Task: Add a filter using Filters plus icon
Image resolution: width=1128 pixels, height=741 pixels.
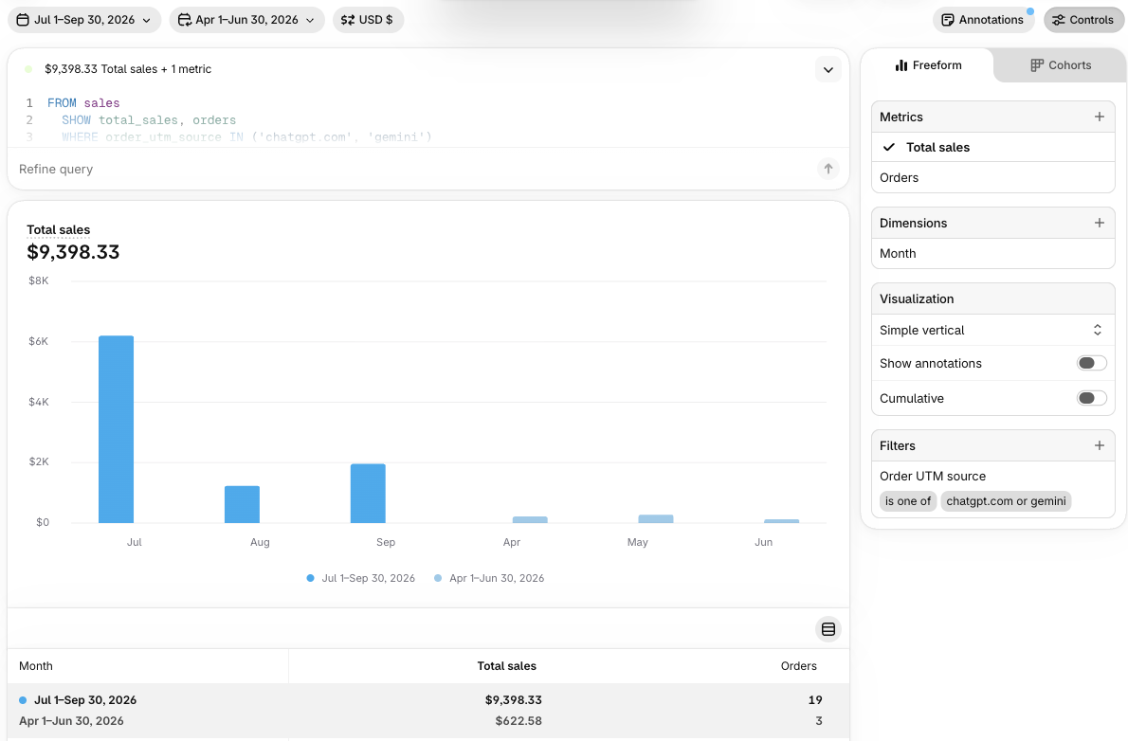Action: coord(1100,445)
